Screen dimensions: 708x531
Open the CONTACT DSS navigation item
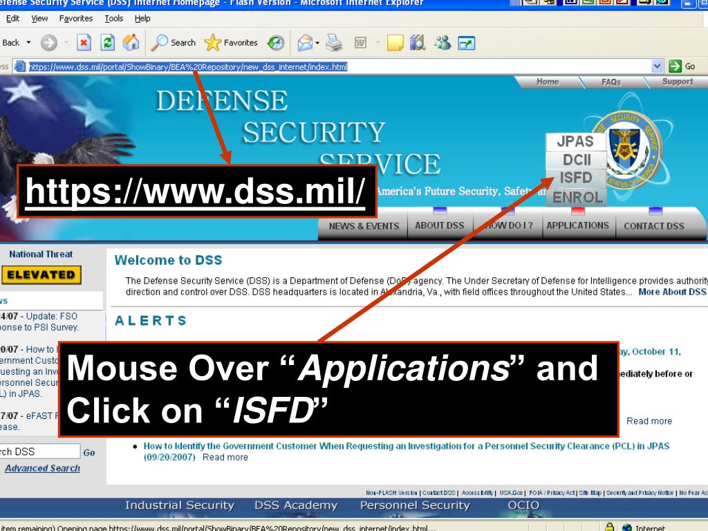(654, 226)
